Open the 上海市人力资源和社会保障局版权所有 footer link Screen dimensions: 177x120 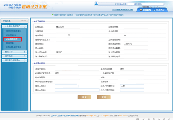point(65,116)
